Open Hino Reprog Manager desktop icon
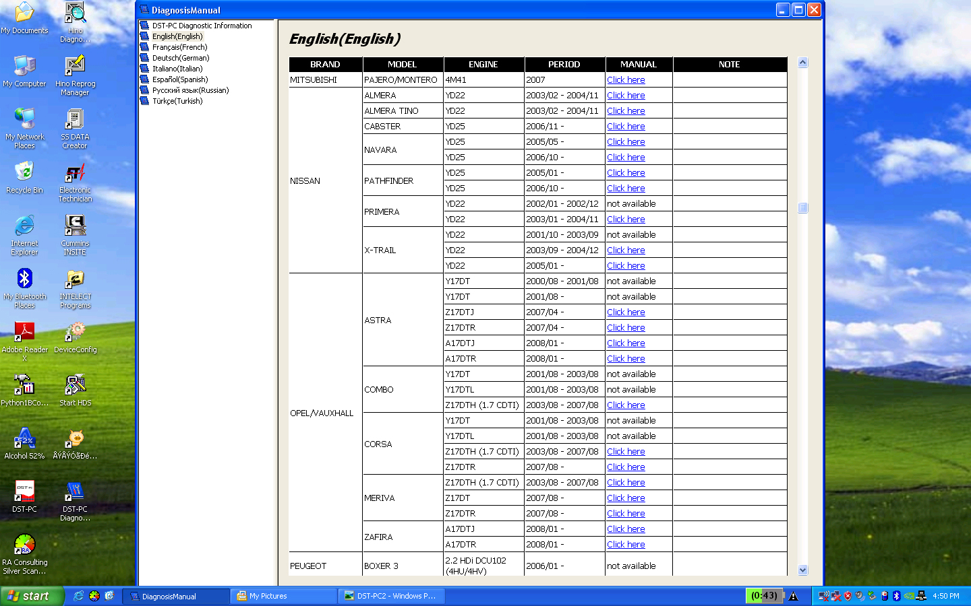Screen dimensions: 971x606 75,75
